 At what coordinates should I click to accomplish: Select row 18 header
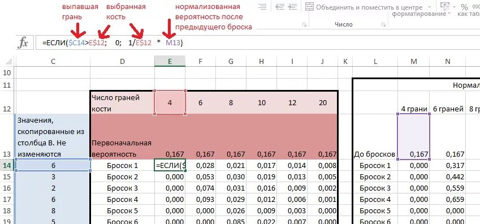(7, 211)
